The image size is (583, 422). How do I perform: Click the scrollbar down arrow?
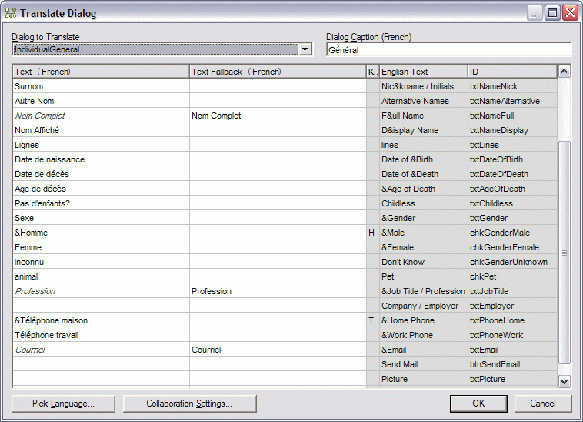[x=564, y=381]
